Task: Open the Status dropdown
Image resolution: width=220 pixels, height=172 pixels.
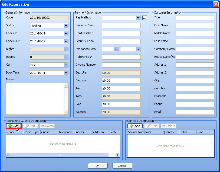Action: tap(66, 26)
